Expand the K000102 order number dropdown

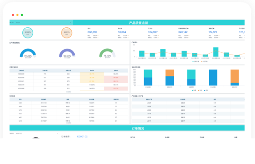[x=37, y=133]
